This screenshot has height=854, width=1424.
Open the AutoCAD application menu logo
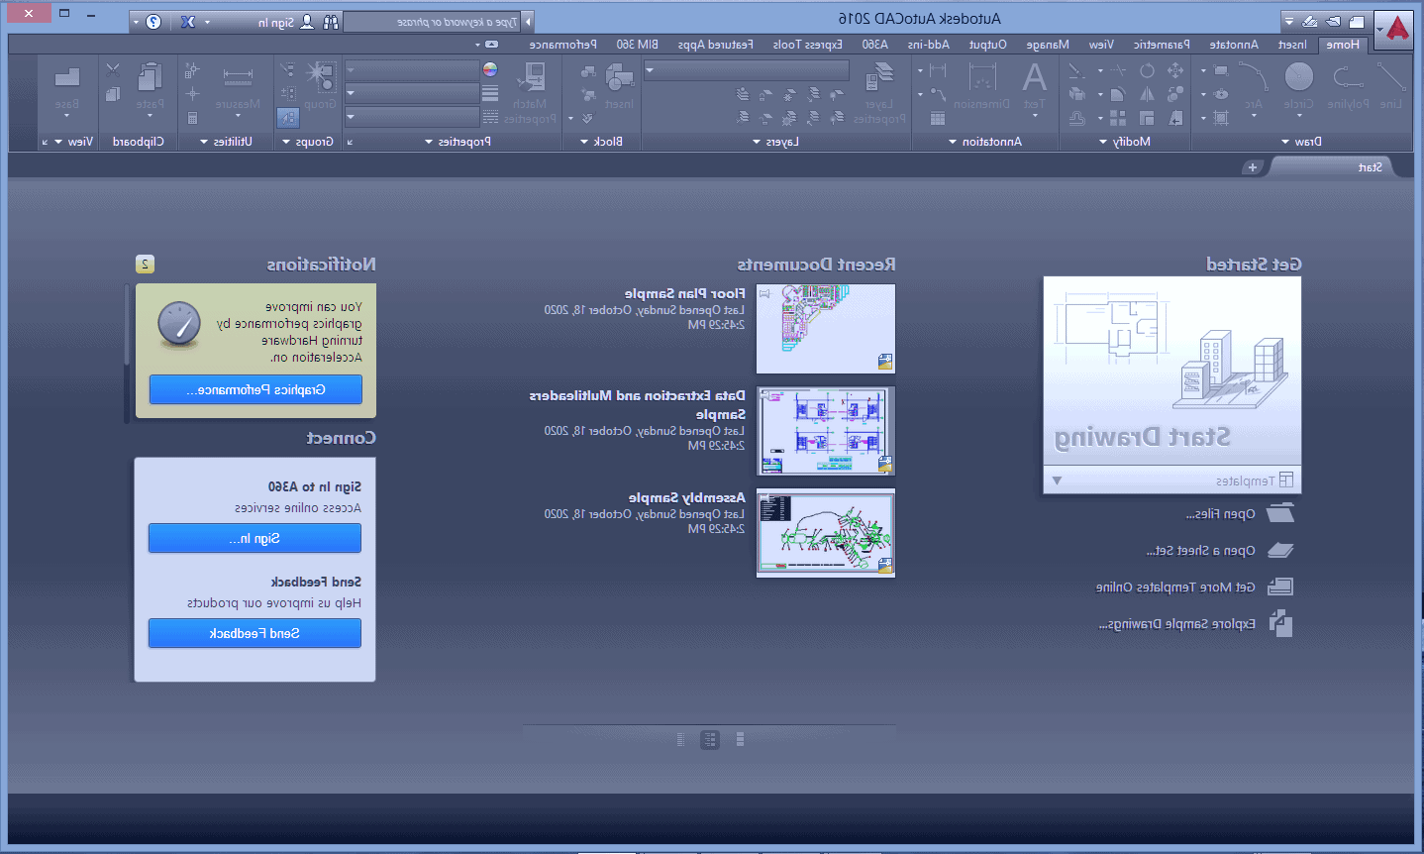(x=1397, y=28)
